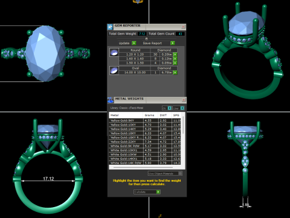
Task: Click the Total Gem Count value 43
Action: [180, 34]
